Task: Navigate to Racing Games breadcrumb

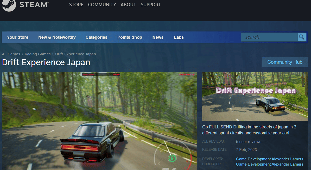Action: (x=37, y=54)
